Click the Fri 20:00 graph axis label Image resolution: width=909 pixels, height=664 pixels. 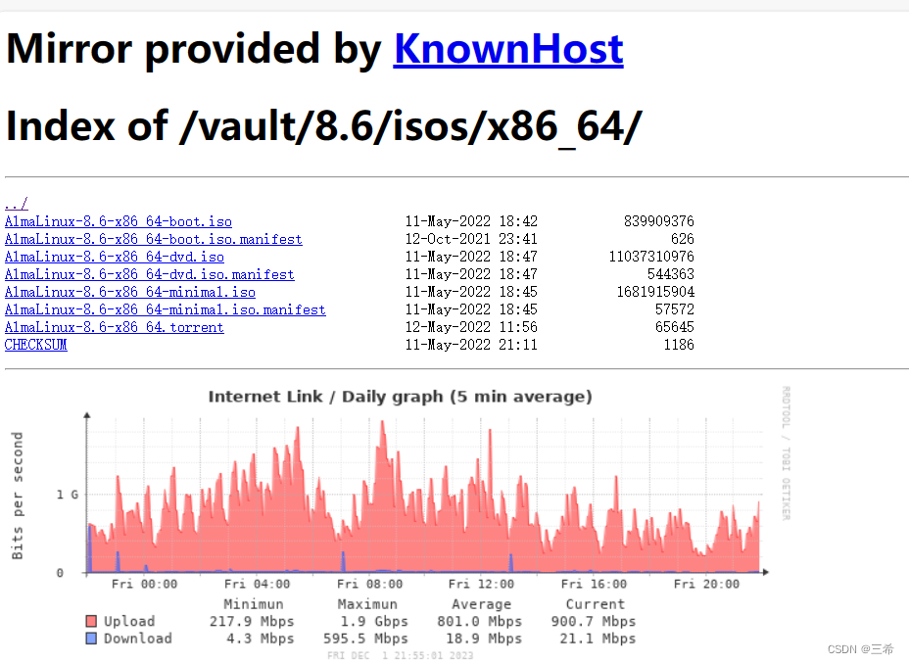(706, 584)
